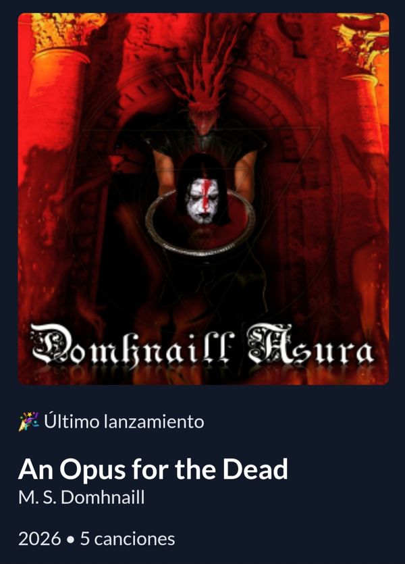Tap the 5 canciones song count
The width and height of the screenshot is (405, 564).
(128, 539)
